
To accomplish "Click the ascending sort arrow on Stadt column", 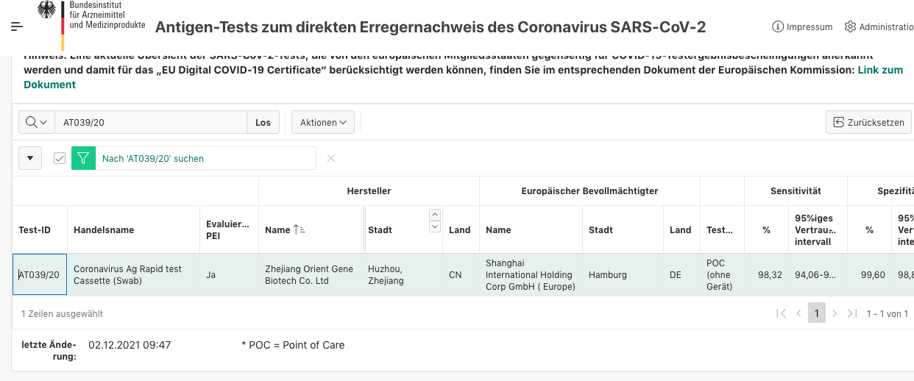I will pyautogui.click(x=435, y=215).
